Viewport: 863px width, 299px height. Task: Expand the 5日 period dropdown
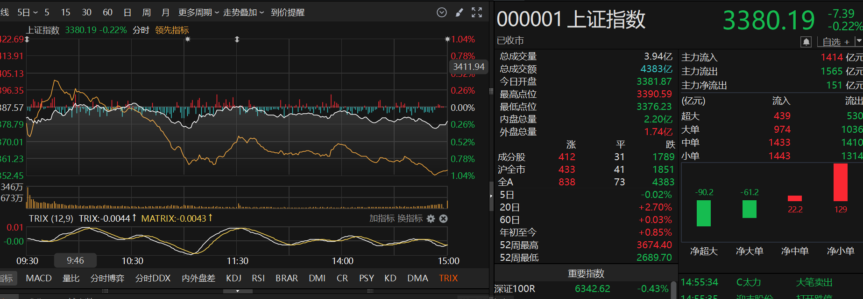click(x=27, y=13)
